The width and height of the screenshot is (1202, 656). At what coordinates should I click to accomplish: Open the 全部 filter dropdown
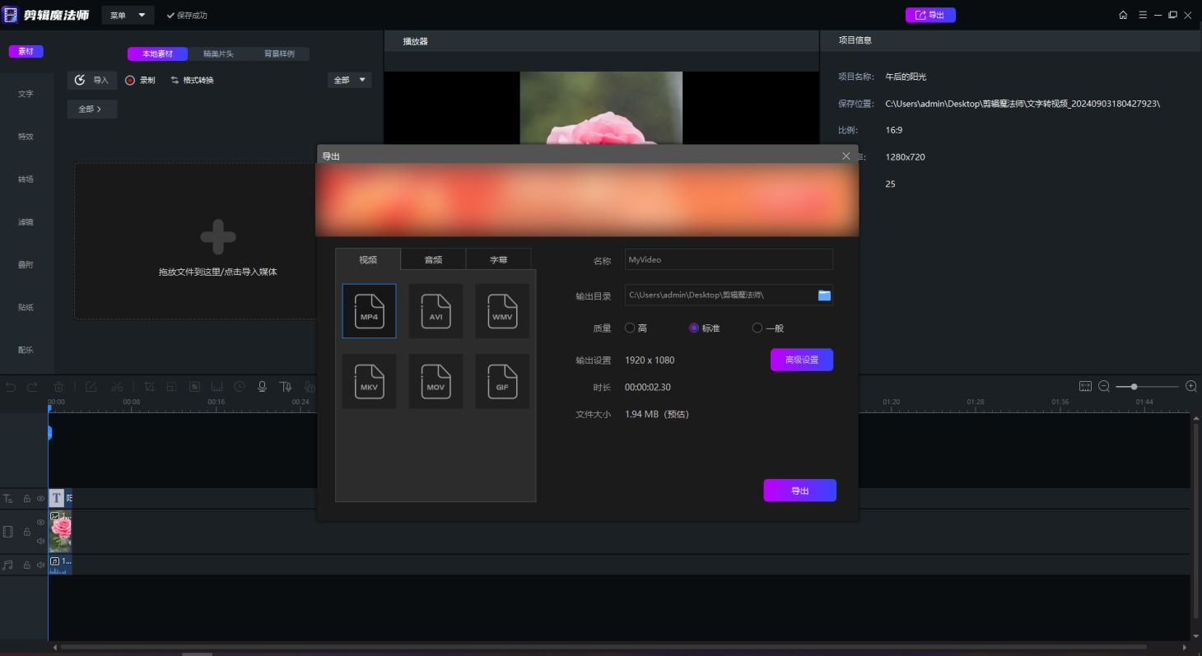[x=349, y=80]
